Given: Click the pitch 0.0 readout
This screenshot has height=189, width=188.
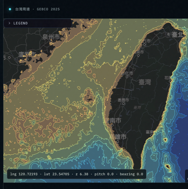Looking at the screenshot, I should point(104,174).
